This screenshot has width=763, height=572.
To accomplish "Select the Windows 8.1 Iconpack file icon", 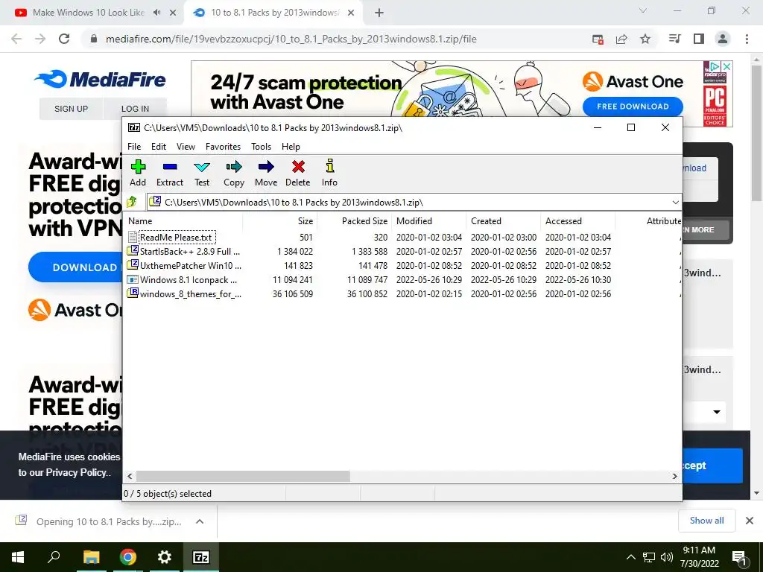I will tap(133, 279).
